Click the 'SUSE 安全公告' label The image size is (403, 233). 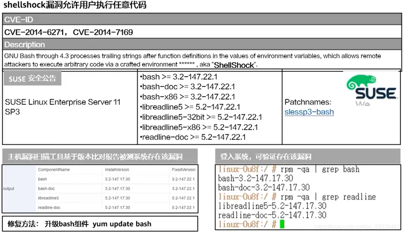coord(33,78)
